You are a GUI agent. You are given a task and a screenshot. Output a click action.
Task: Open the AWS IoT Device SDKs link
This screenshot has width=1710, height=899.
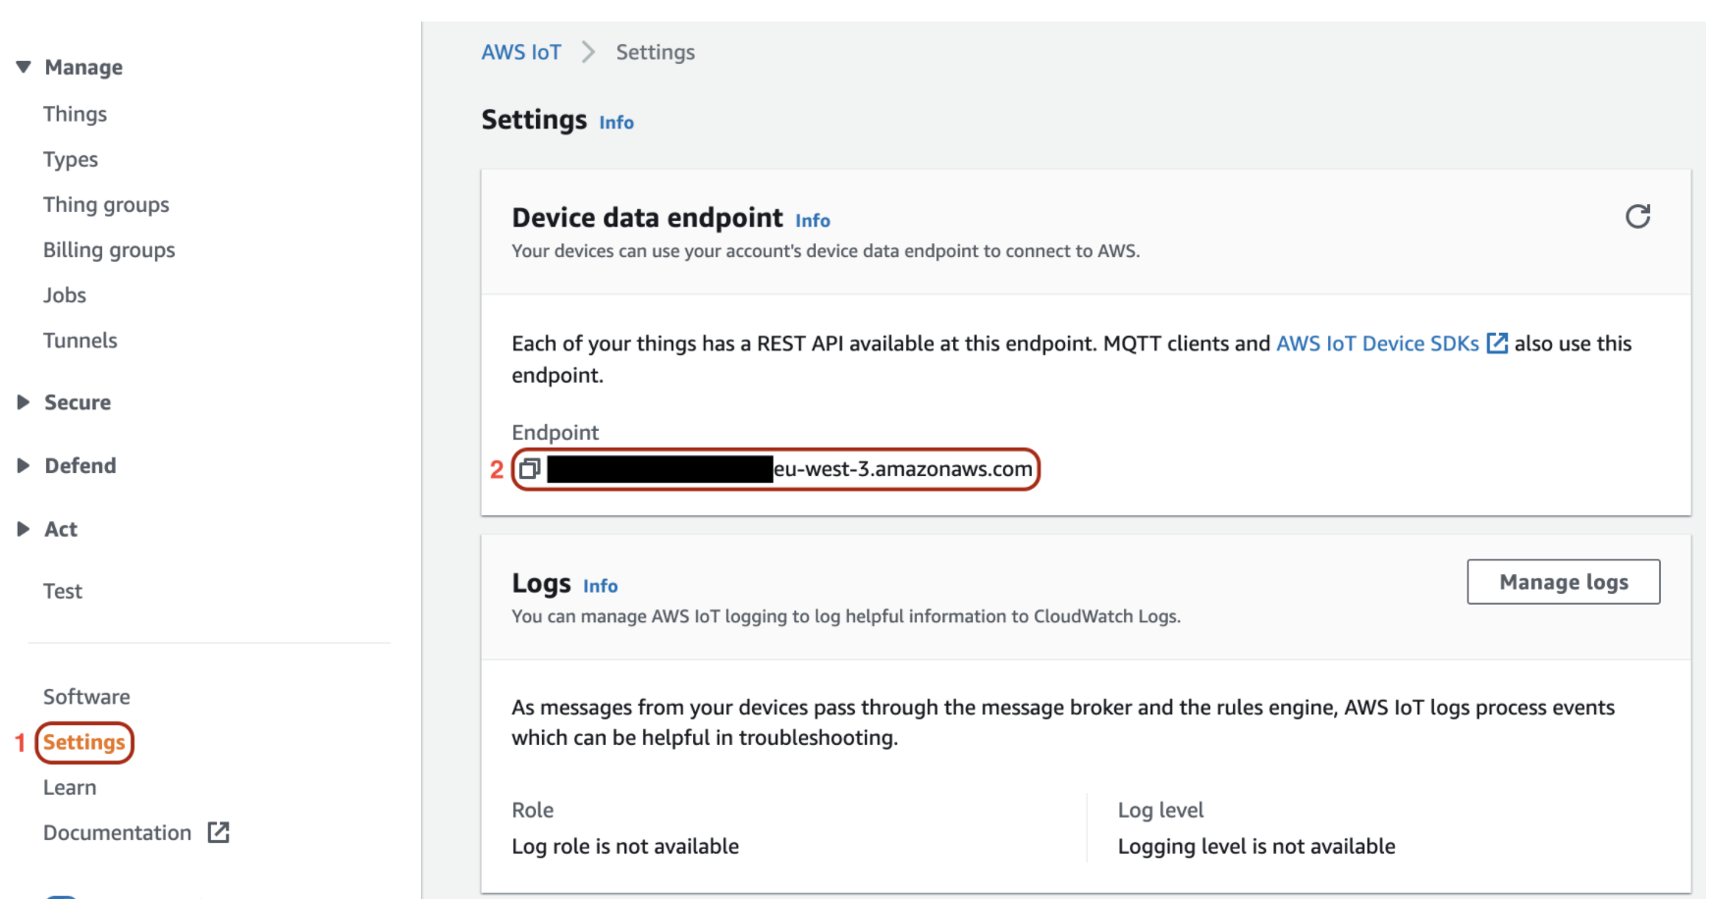pos(1377,344)
